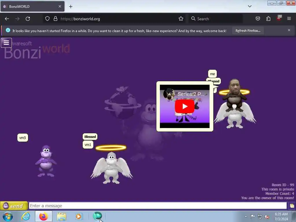Viewport: 296px width, 222px height.
Task: Click the Refresh Firefox... button
Action: [248, 31]
